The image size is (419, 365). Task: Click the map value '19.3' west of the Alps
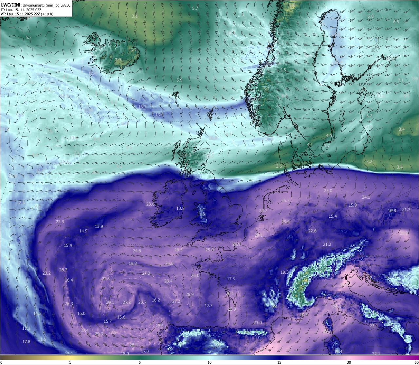[284, 272]
